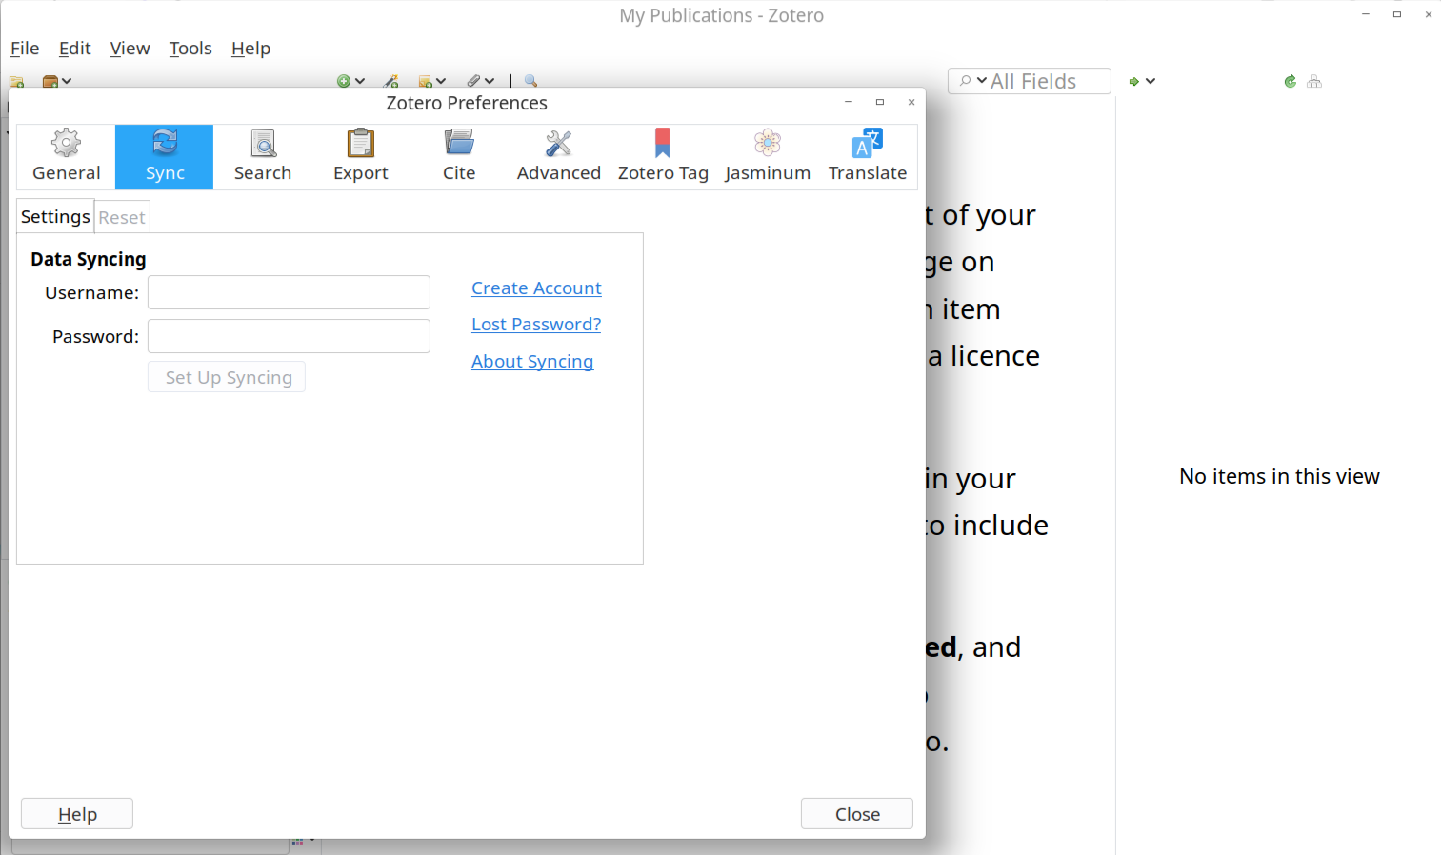The image size is (1441, 855).
Task: Open the Tools menu
Action: coord(190,49)
